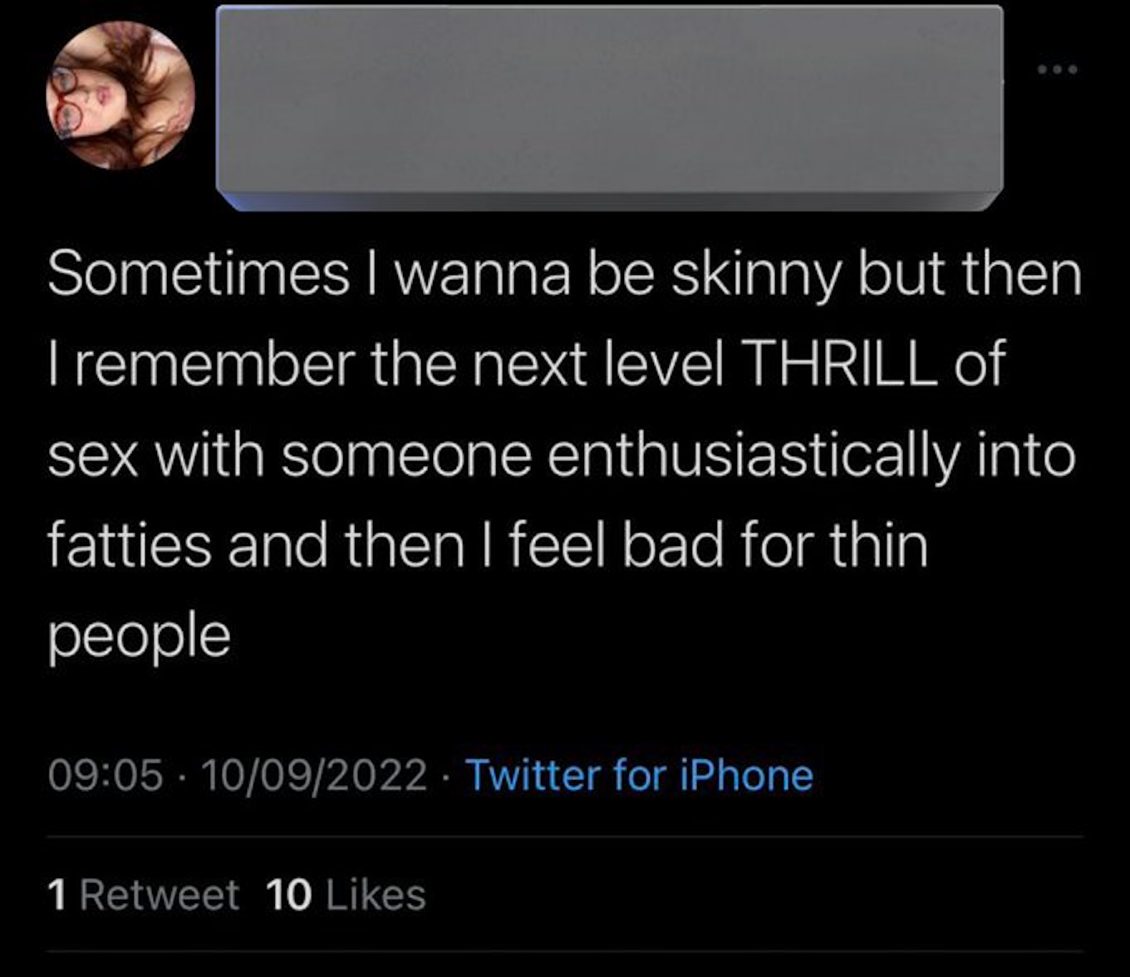The width and height of the screenshot is (1130, 977).
Task: Click the word skinny in first line
Action: [756, 274]
